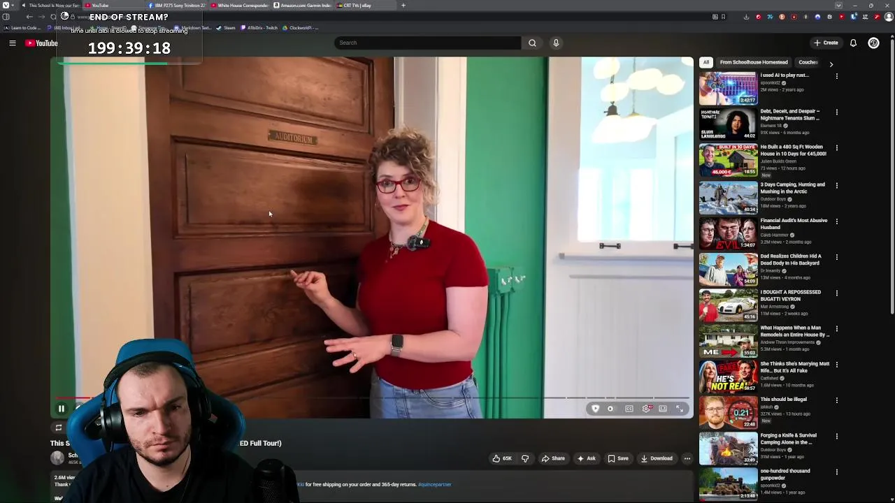Click the search magnifier button

click(532, 43)
